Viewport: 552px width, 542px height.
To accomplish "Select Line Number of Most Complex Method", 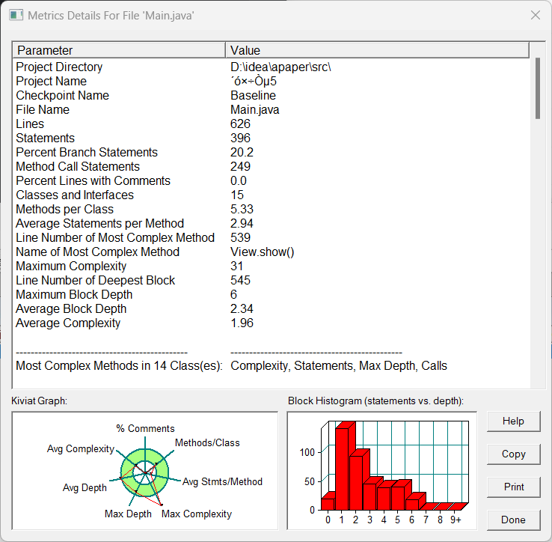I will (271, 237).
